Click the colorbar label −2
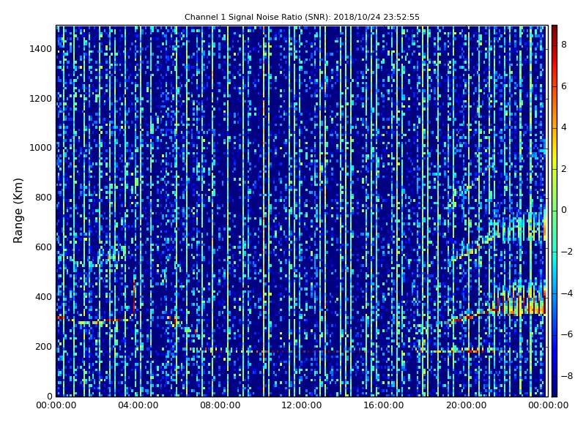Image resolution: width=586 pixels, height=439 pixels. pyautogui.click(x=567, y=252)
